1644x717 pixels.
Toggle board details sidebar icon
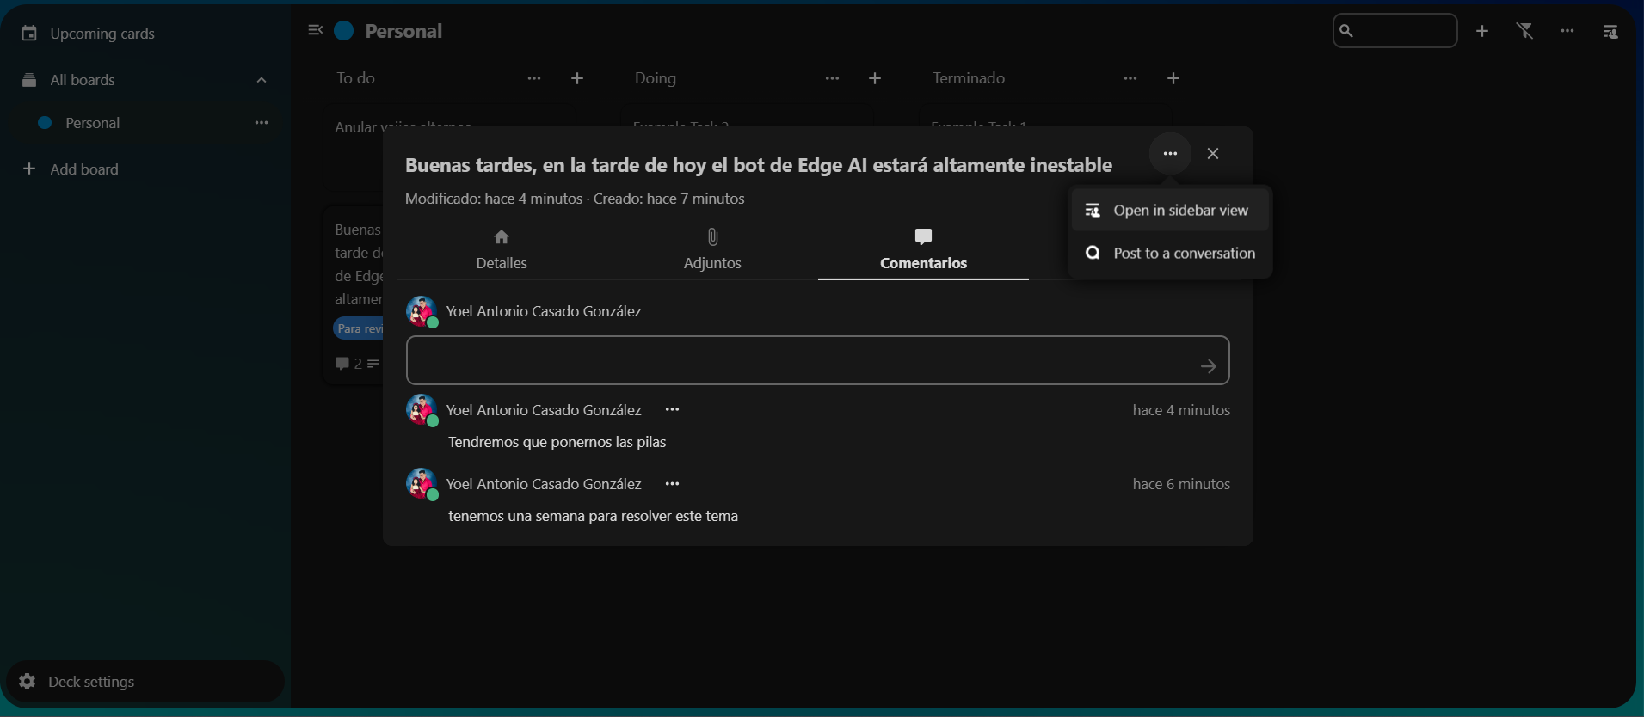[x=1610, y=32]
